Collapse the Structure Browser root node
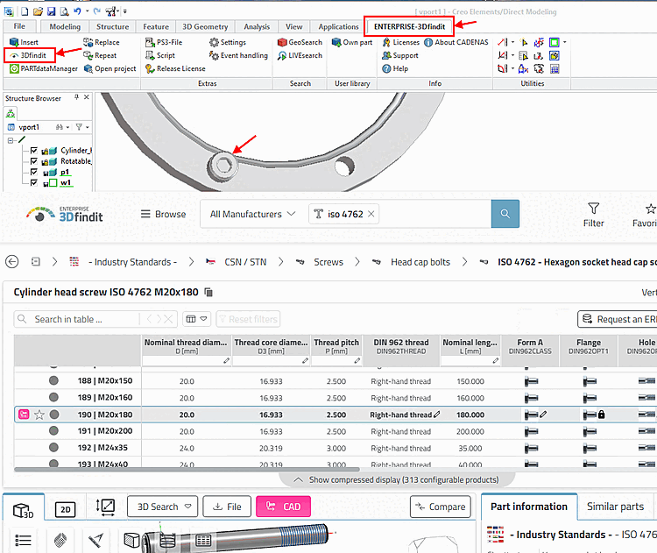 (11, 140)
